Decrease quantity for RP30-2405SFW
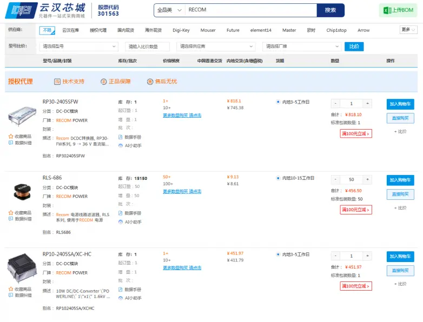 [x=335, y=104]
